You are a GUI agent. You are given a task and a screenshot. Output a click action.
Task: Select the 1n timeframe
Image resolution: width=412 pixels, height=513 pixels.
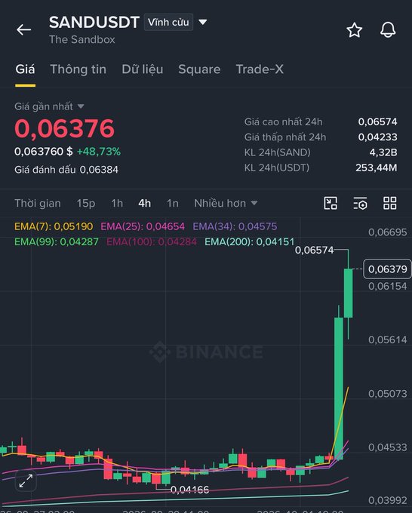click(173, 203)
